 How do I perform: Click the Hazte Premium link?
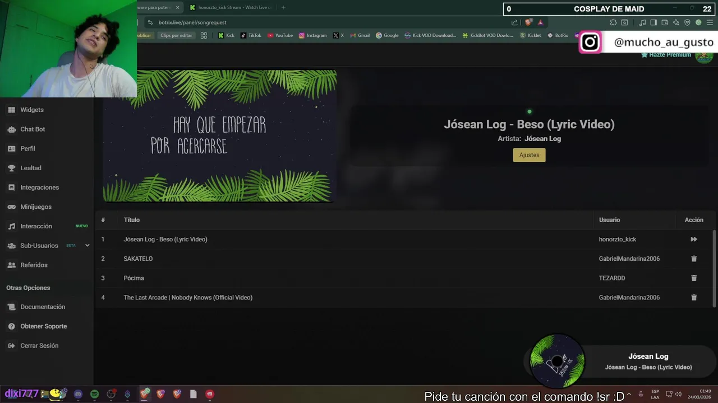(x=666, y=55)
